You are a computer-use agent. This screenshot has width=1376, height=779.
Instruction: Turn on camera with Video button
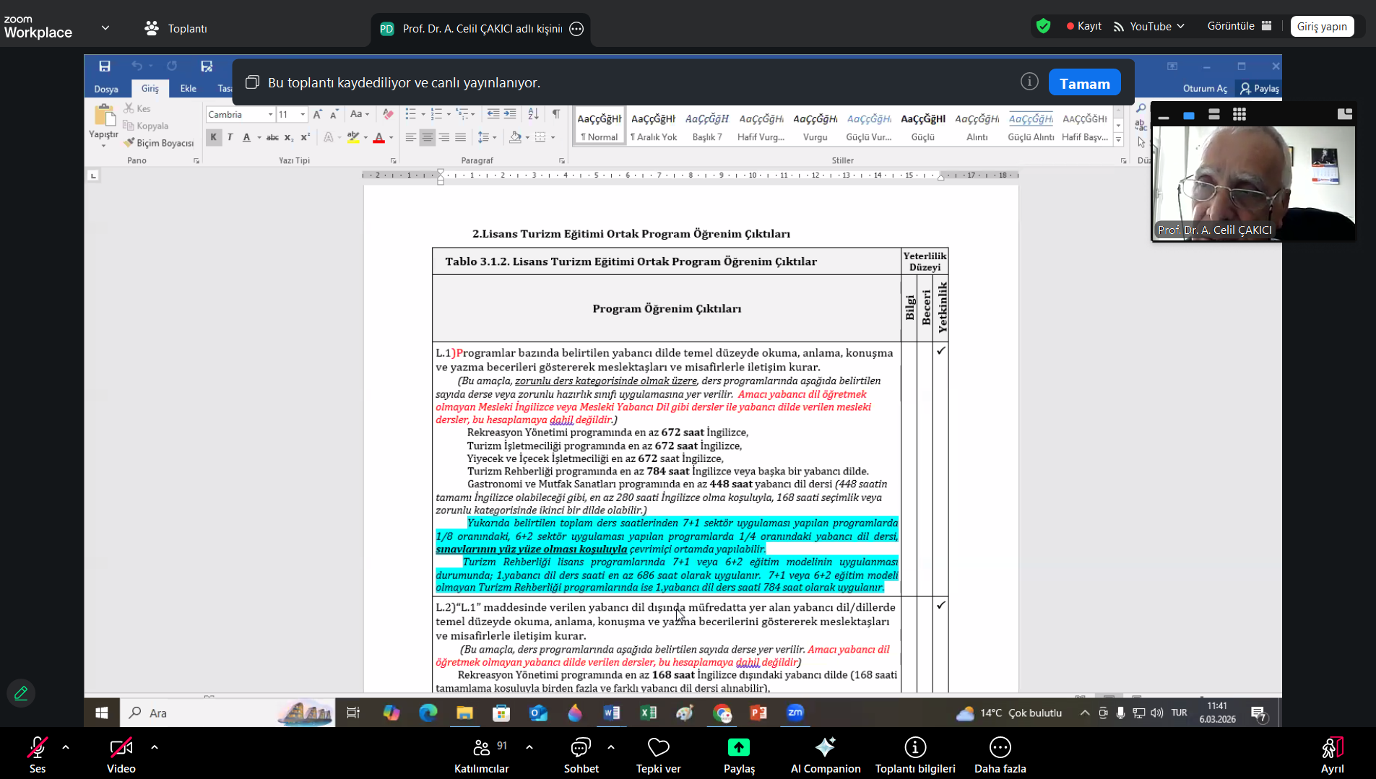pyautogui.click(x=121, y=748)
